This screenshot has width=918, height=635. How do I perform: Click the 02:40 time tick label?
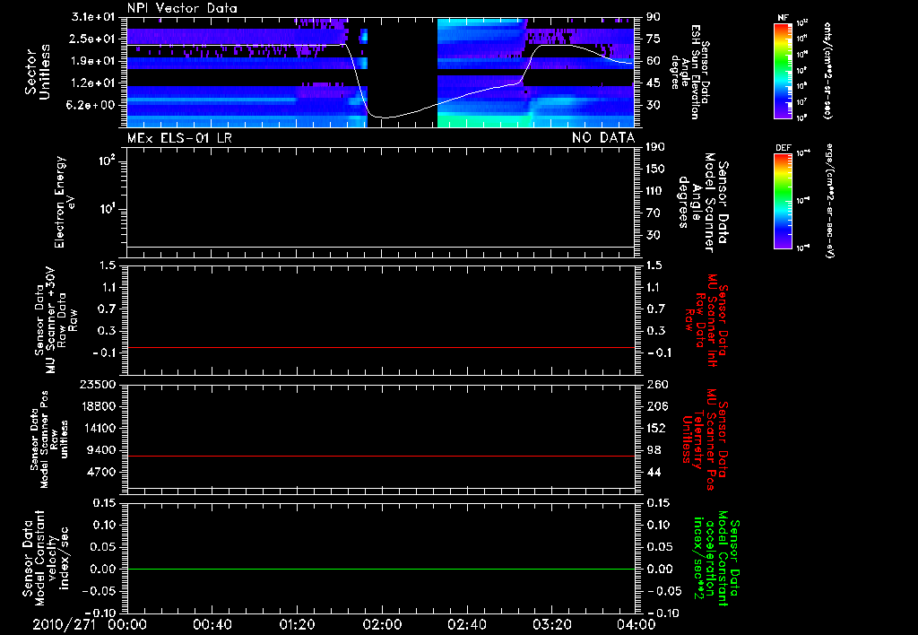point(466,624)
